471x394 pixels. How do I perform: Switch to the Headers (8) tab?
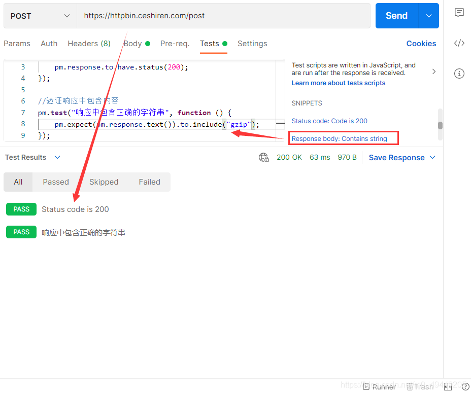coord(89,44)
